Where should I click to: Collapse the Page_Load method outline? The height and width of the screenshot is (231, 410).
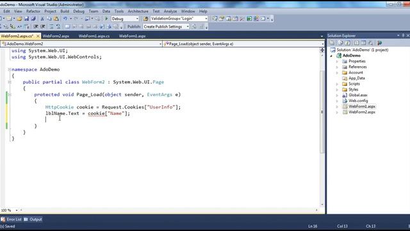(x=10, y=94)
